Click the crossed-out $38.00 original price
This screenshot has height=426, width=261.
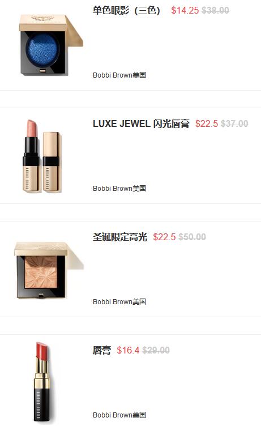click(x=215, y=10)
